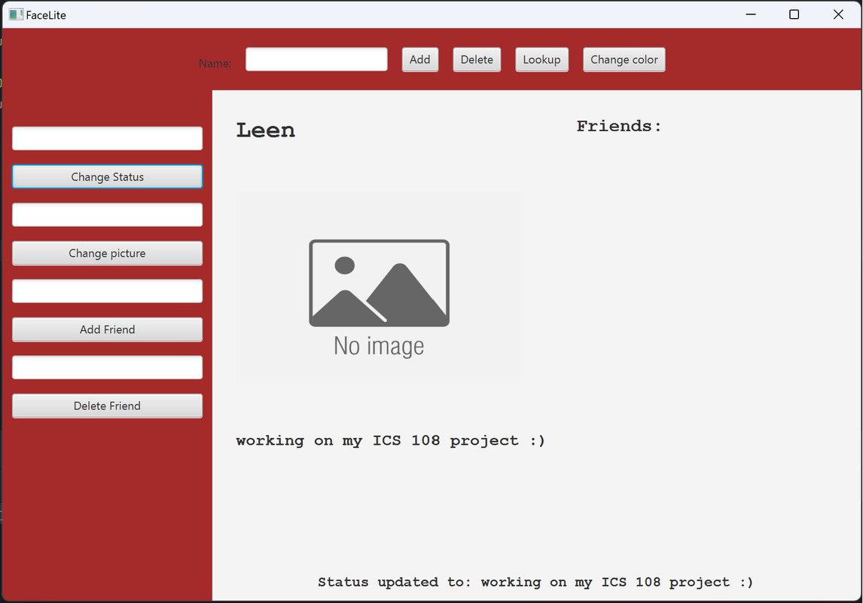Click the profile status text 'working on my ICS 108 project :)'
The image size is (863, 603).
pyautogui.click(x=390, y=440)
